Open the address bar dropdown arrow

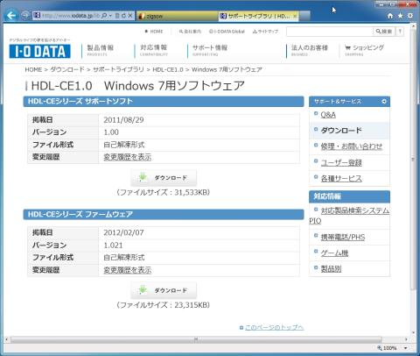point(110,16)
